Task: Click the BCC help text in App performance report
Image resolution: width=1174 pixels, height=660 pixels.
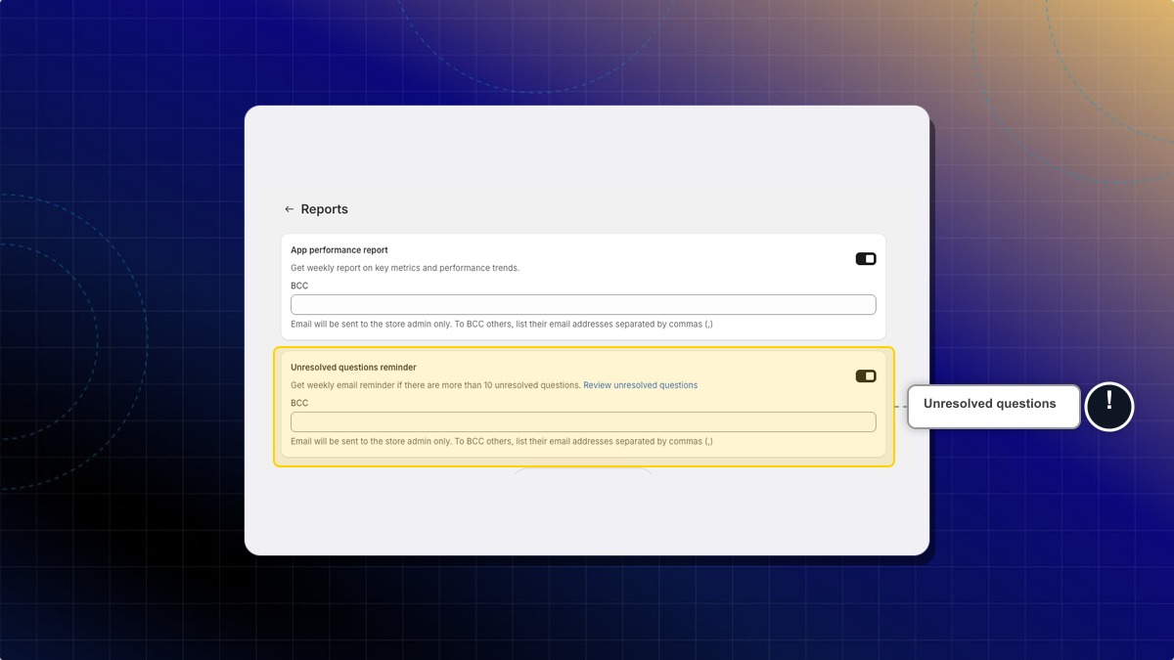Action: click(502, 325)
